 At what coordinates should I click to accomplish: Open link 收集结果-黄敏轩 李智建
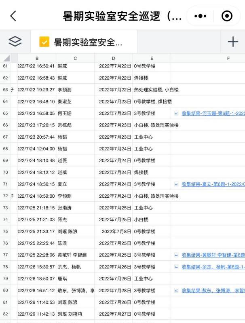213,255
